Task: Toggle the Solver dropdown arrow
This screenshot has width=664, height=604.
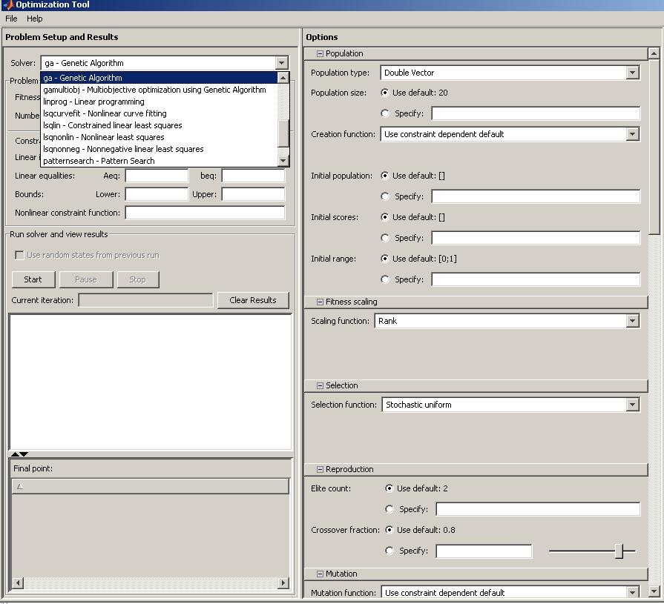Action: (x=282, y=63)
